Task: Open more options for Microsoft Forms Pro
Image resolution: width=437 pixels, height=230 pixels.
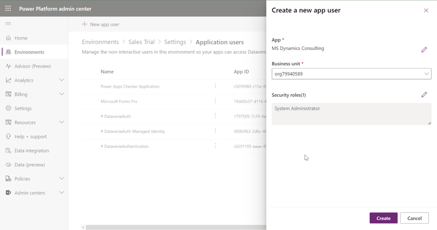Action: [215, 101]
